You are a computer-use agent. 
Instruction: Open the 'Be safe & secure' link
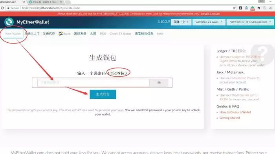[x=210, y=14]
